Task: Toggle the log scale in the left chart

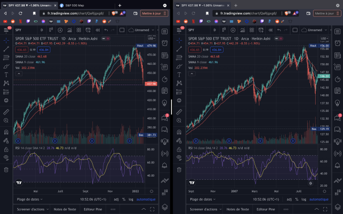Action: tap(132, 198)
